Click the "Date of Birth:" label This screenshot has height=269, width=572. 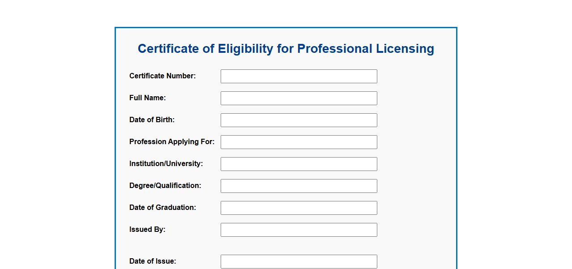pos(152,120)
